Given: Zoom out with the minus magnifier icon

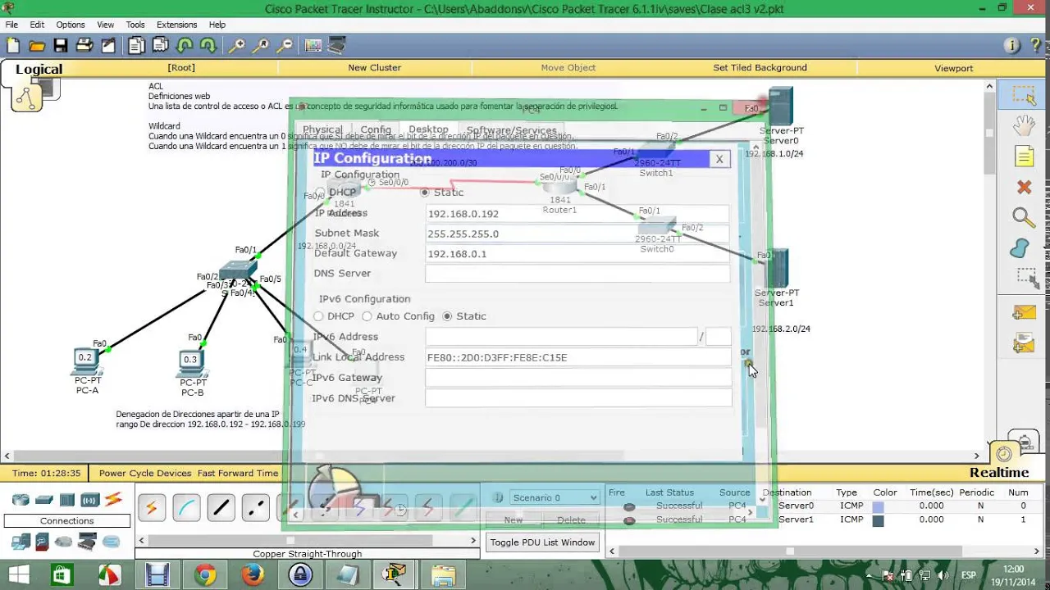Looking at the screenshot, I should (x=285, y=46).
